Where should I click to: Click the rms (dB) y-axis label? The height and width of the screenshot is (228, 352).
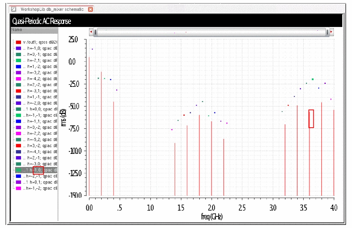[x=63, y=117]
